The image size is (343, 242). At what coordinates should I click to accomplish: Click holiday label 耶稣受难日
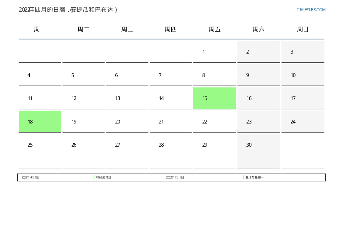[x=104, y=177]
